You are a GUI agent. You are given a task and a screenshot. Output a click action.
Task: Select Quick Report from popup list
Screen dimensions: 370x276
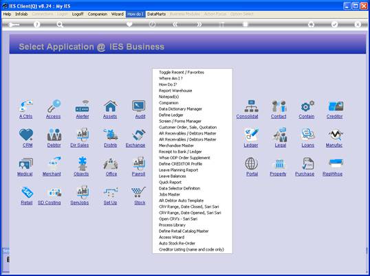click(170, 182)
